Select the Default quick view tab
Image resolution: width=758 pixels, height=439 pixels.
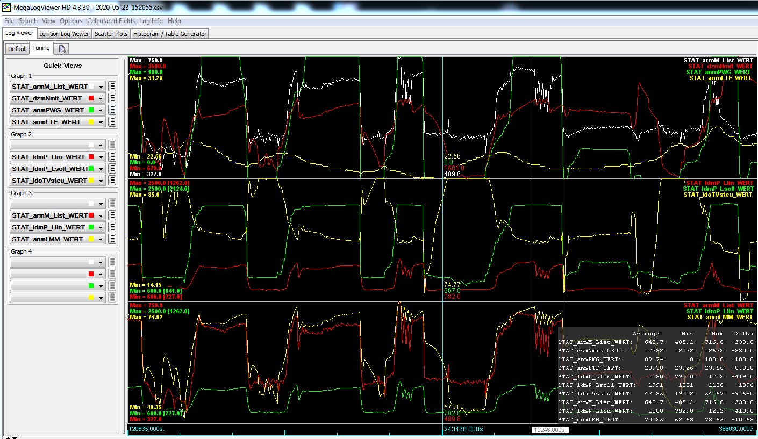(17, 49)
